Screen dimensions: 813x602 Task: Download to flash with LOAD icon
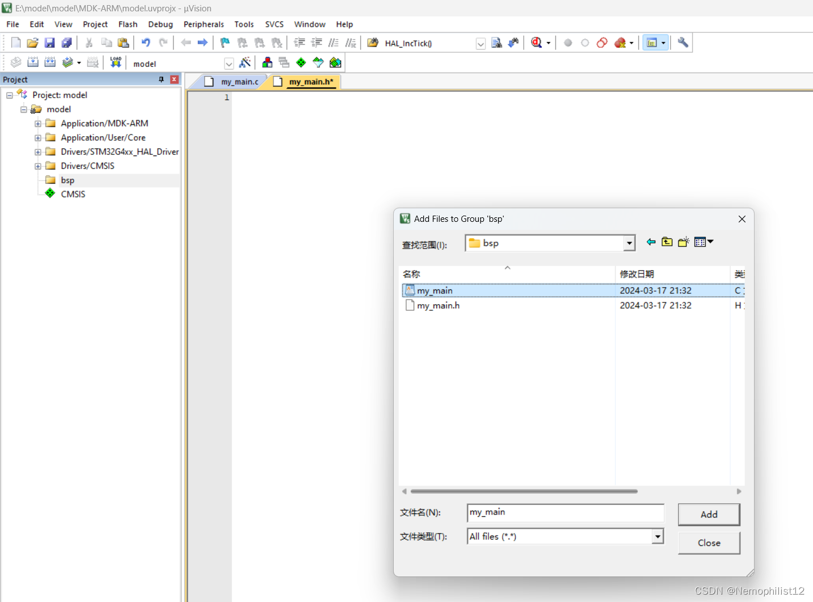[x=116, y=62]
